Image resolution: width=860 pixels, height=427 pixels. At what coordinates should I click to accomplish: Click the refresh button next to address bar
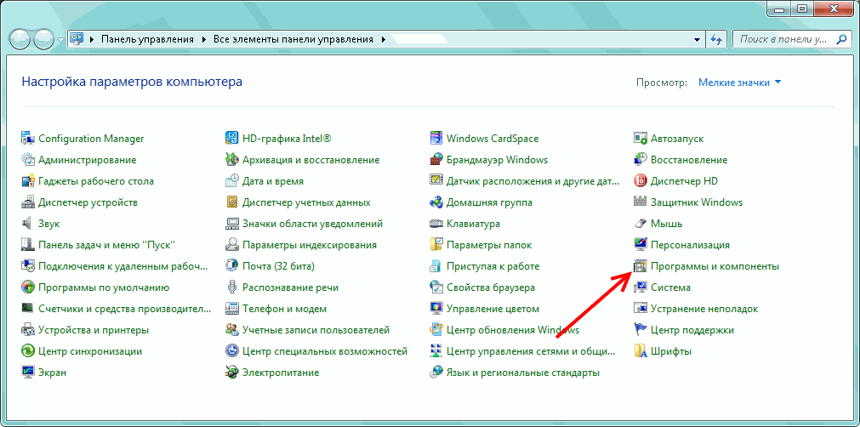716,39
